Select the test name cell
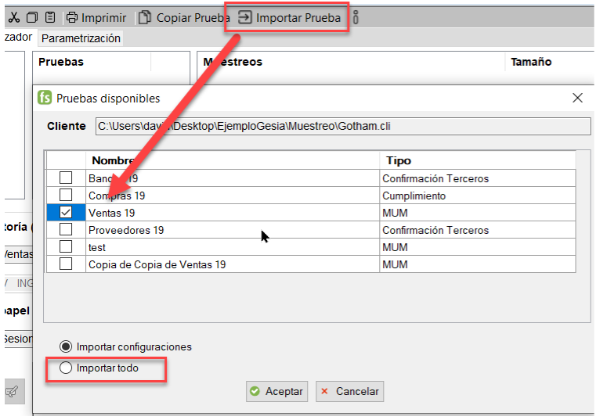Screen dimensions: 600x420 tap(233, 247)
